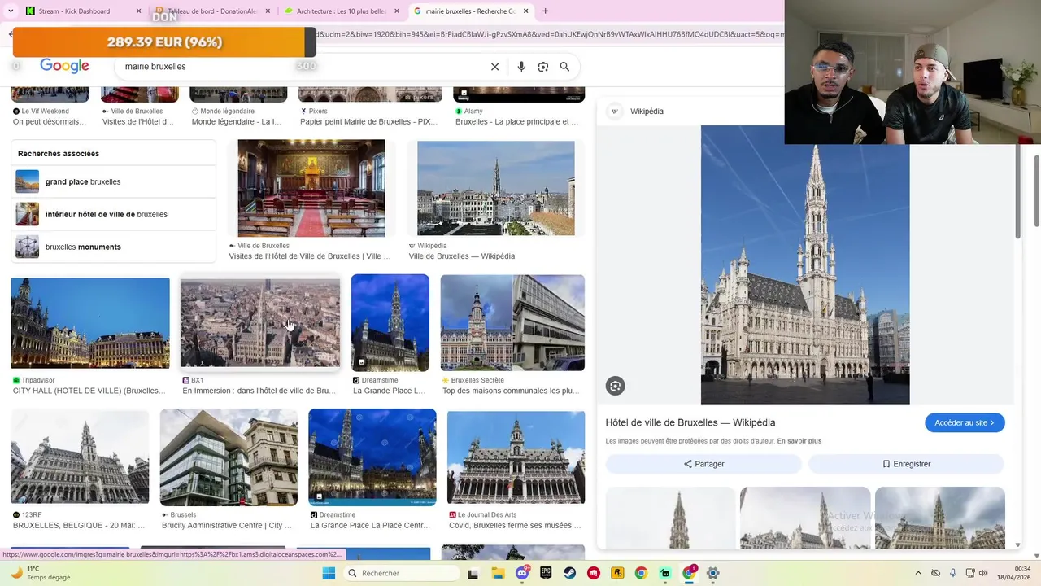1041x586 pixels.
Task: Open Rockstar Games Launcher in taskbar
Action: 617,573
